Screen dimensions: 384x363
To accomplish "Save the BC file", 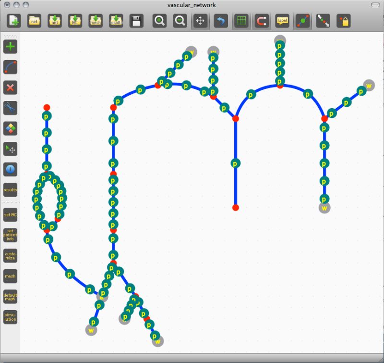I will 75,21.
